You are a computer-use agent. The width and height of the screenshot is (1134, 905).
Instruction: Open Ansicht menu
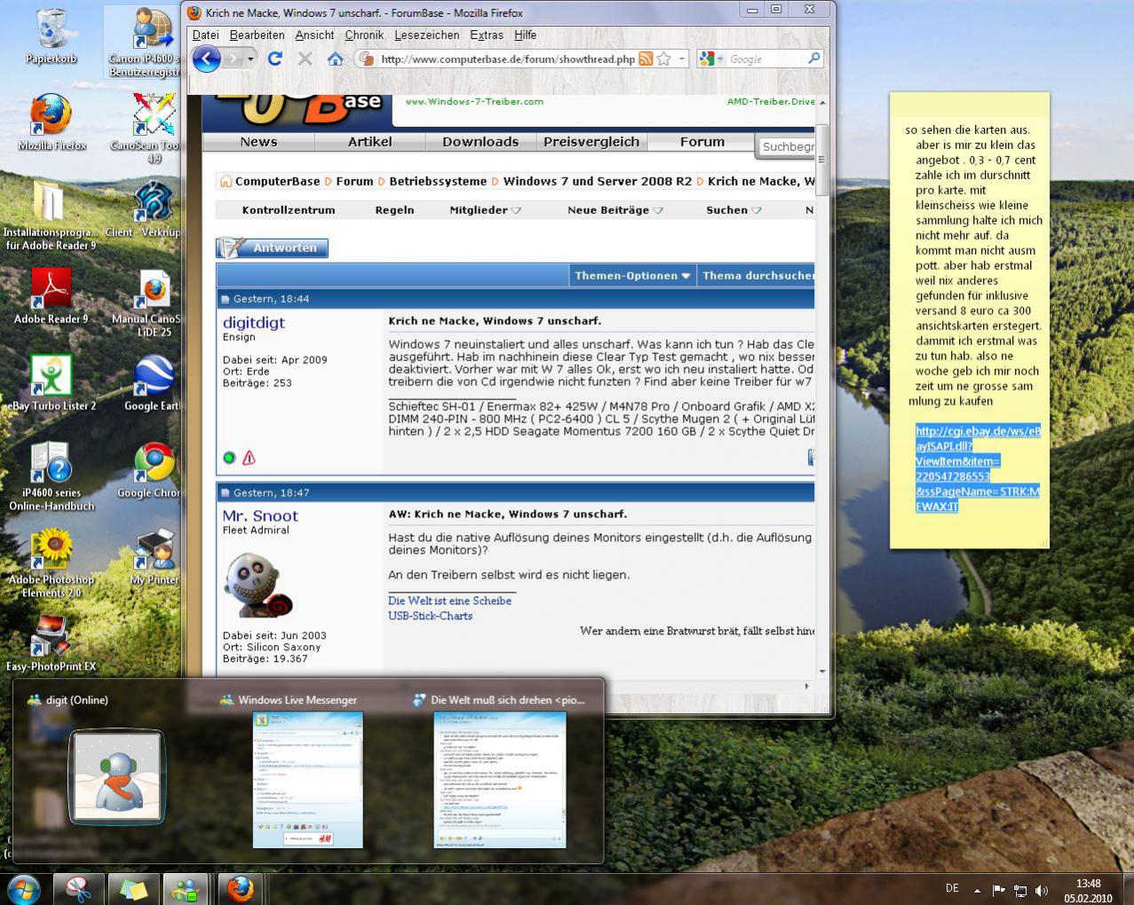tap(314, 35)
